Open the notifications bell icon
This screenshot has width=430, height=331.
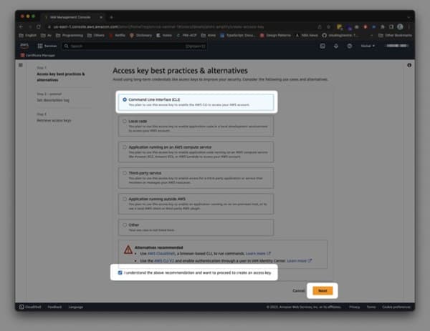(x=336, y=46)
